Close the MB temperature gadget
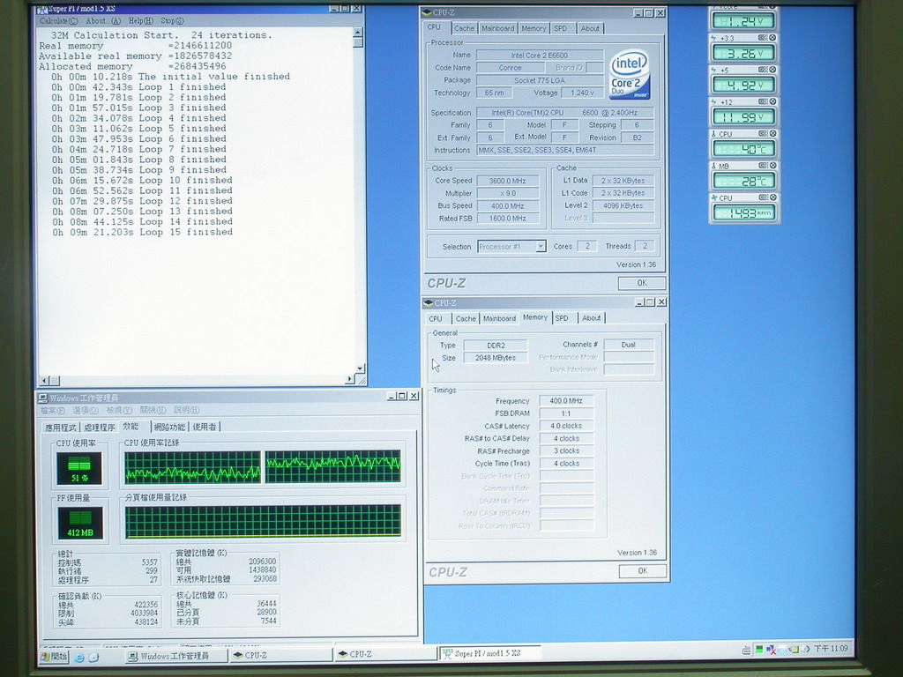Image resolution: width=903 pixels, height=677 pixels. 772,166
